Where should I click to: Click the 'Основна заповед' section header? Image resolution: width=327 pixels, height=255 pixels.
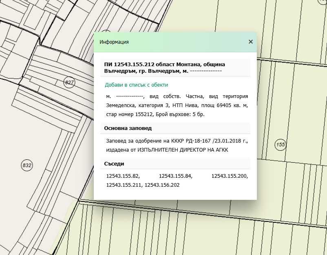pyautogui.click(x=128, y=128)
